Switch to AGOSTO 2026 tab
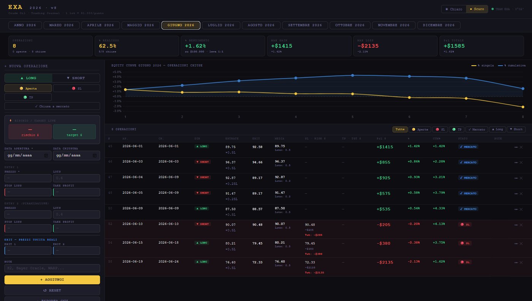 (261, 25)
